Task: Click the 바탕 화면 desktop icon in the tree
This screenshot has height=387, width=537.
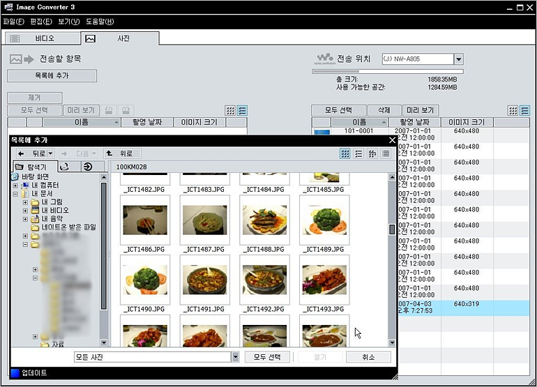Action: point(15,176)
